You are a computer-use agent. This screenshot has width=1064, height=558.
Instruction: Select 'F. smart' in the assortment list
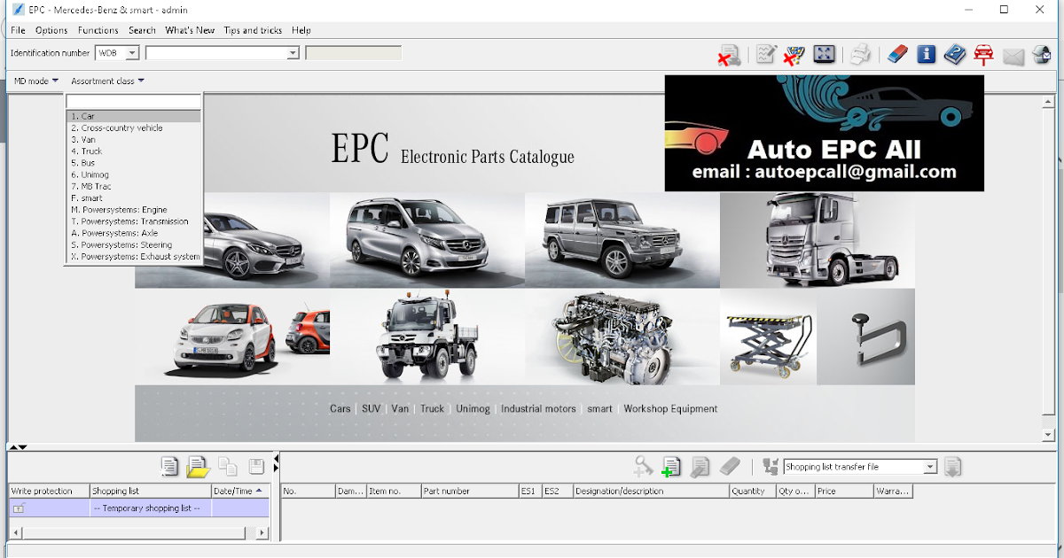(87, 198)
